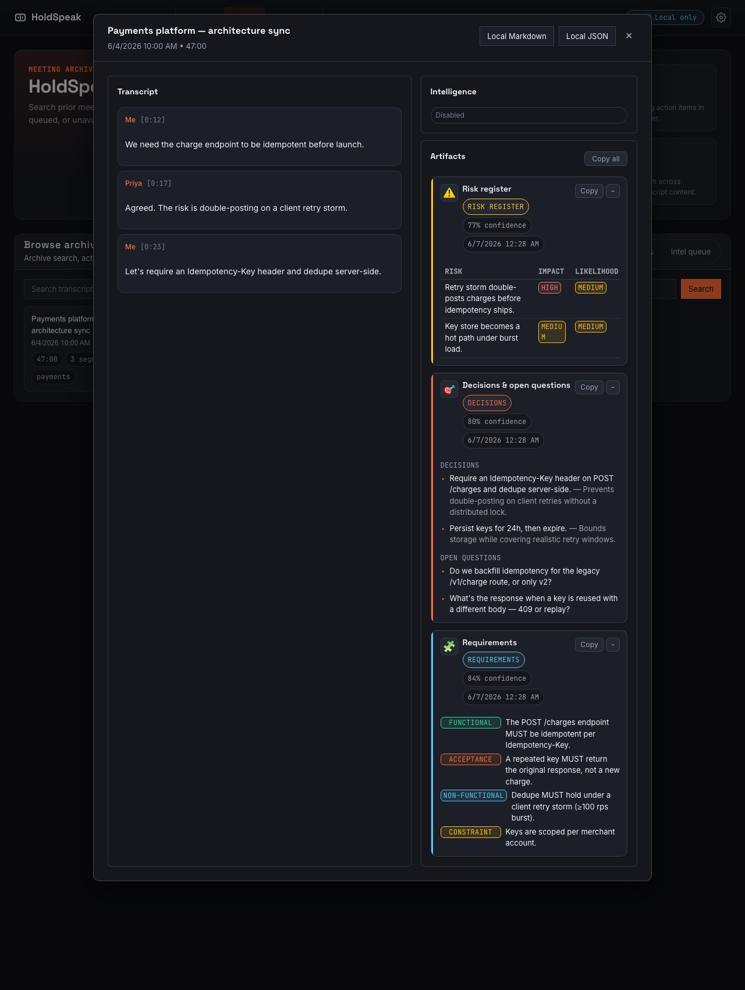Click the HoldSpeak logo icon

point(20,17)
